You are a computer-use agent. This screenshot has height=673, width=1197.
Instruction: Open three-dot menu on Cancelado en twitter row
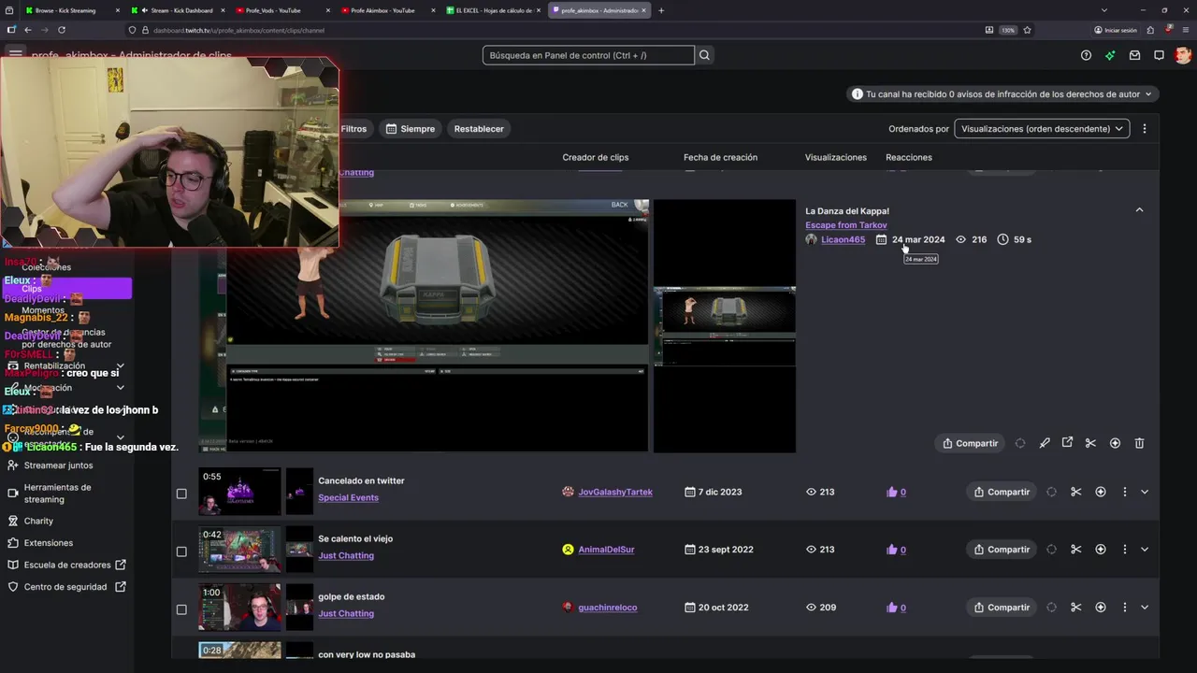pyautogui.click(x=1124, y=492)
